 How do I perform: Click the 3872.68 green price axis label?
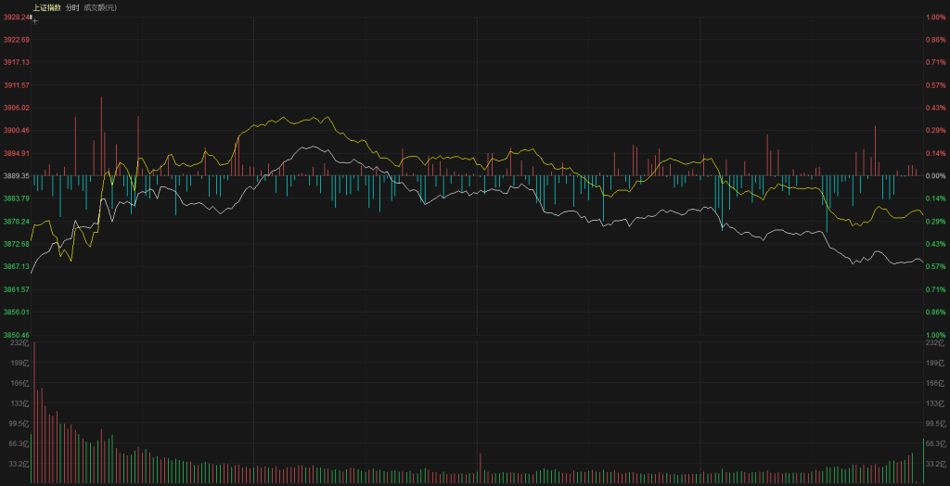(x=16, y=244)
